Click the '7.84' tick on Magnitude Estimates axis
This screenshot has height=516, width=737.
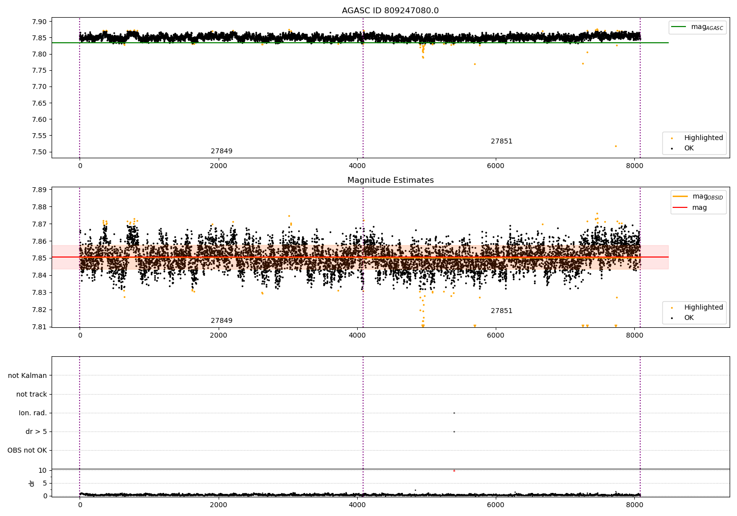(39, 275)
